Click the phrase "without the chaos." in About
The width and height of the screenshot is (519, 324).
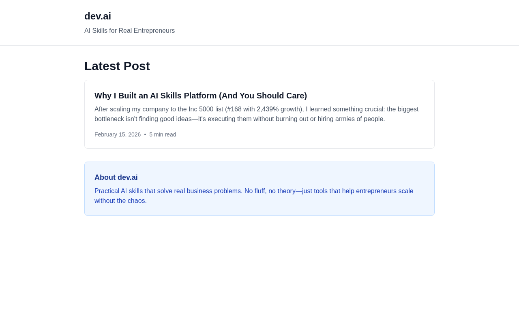(120, 201)
